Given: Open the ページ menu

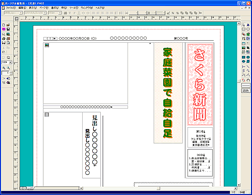Looking at the screenshot, I should [44, 8].
